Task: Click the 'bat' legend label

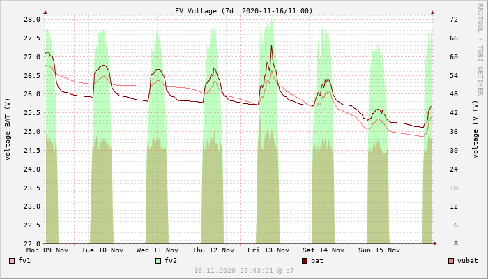Action: [x=317, y=261]
